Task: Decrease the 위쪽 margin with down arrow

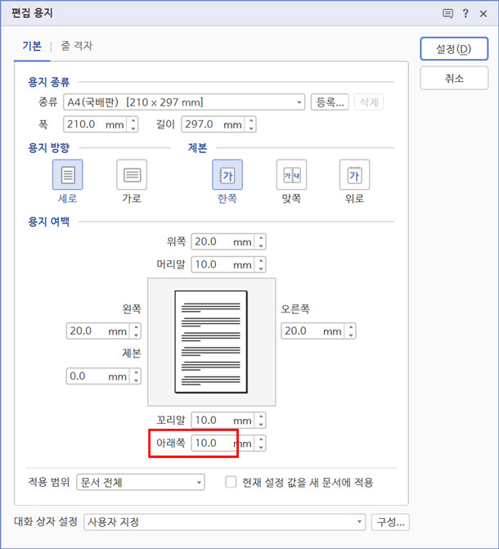Action: tap(261, 245)
